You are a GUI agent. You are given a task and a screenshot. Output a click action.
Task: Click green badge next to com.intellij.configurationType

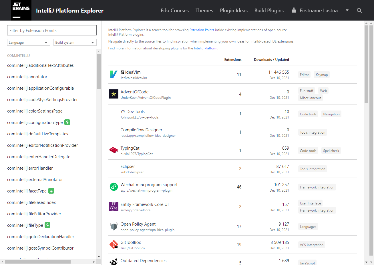click(67, 122)
